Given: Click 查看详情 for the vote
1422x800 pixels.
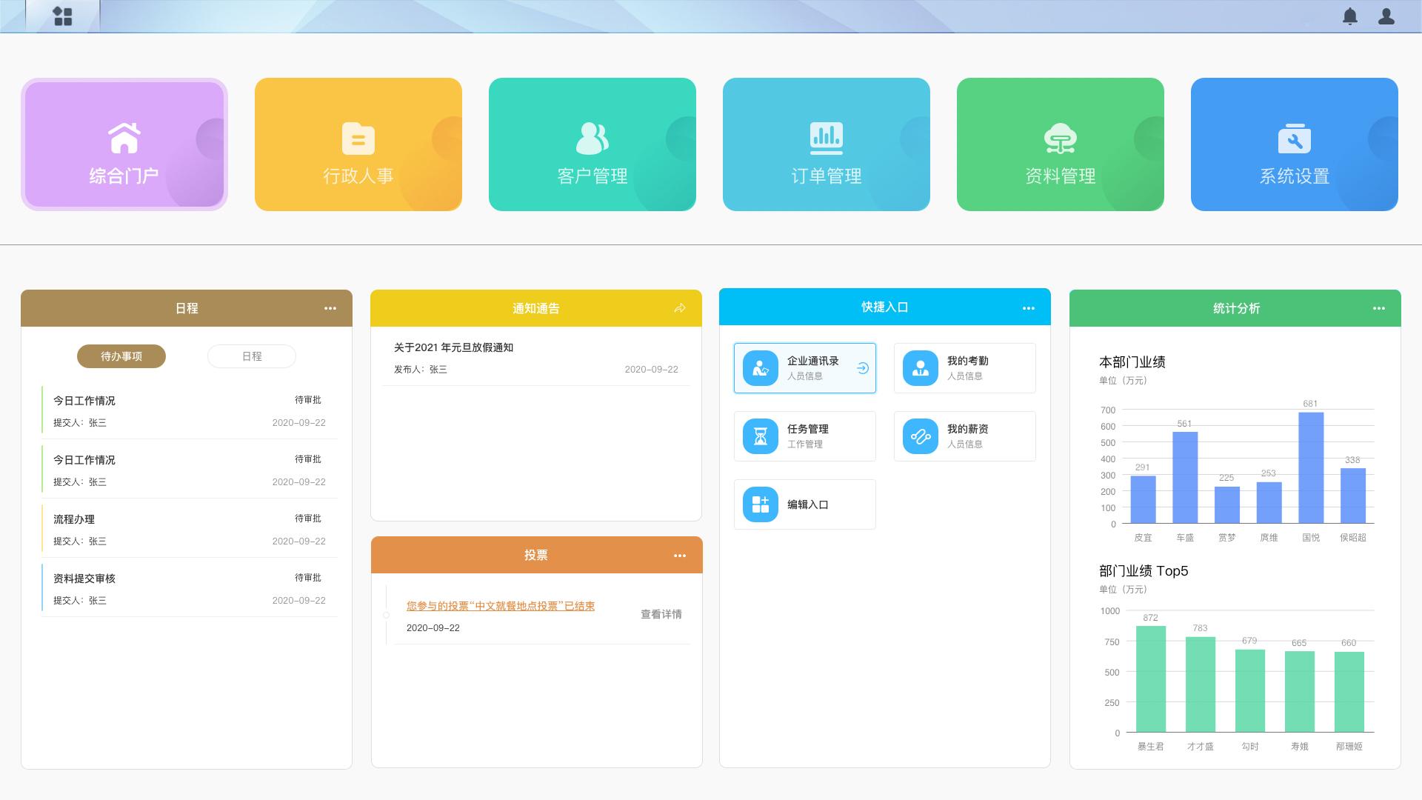Looking at the screenshot, I should point(661,614).
